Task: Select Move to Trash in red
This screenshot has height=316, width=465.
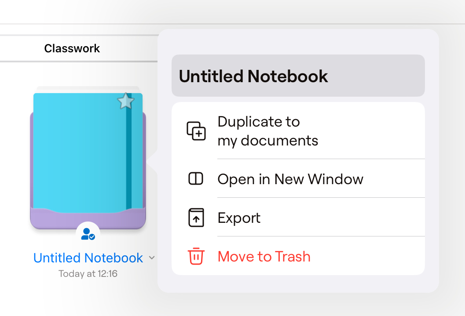Action: click(x=264, y=256)
